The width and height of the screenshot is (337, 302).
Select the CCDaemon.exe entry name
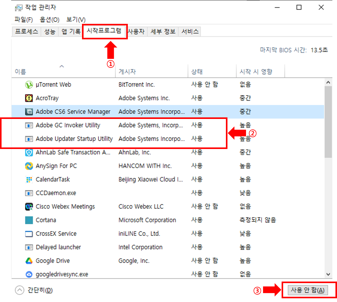[56, 193]
